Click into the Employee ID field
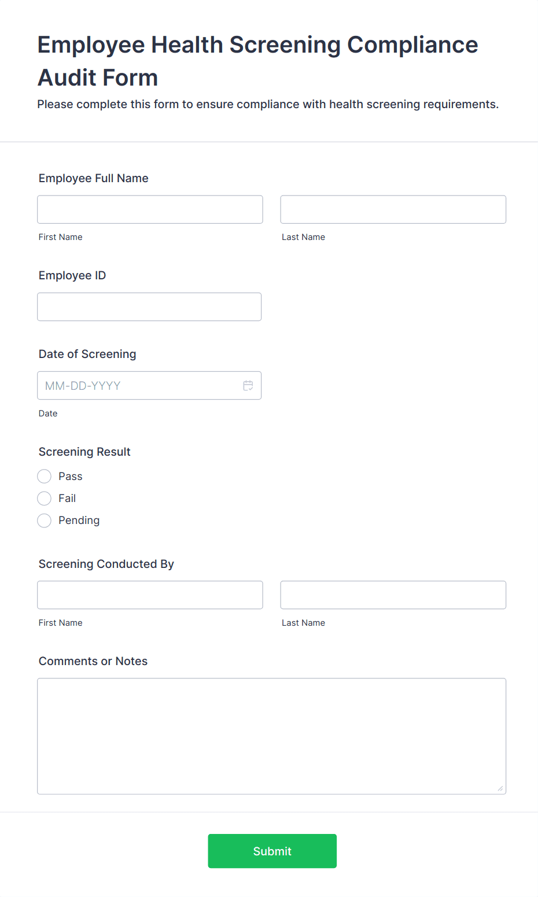Viewport: 538px width, 897px height. click(x=149, y=307)
